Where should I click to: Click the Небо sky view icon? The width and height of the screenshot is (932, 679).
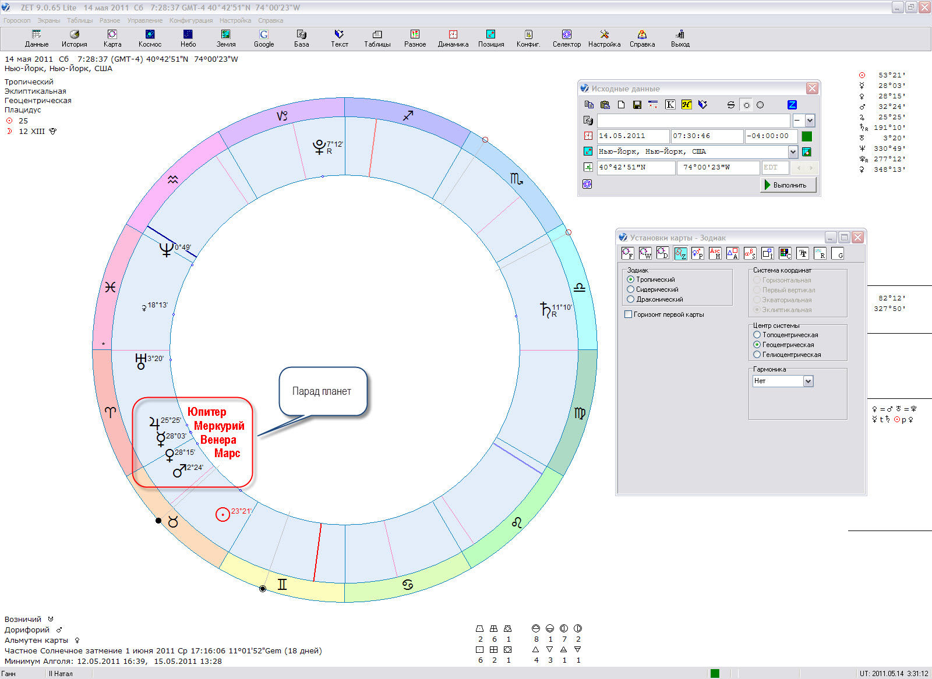[x=188, y=38]
